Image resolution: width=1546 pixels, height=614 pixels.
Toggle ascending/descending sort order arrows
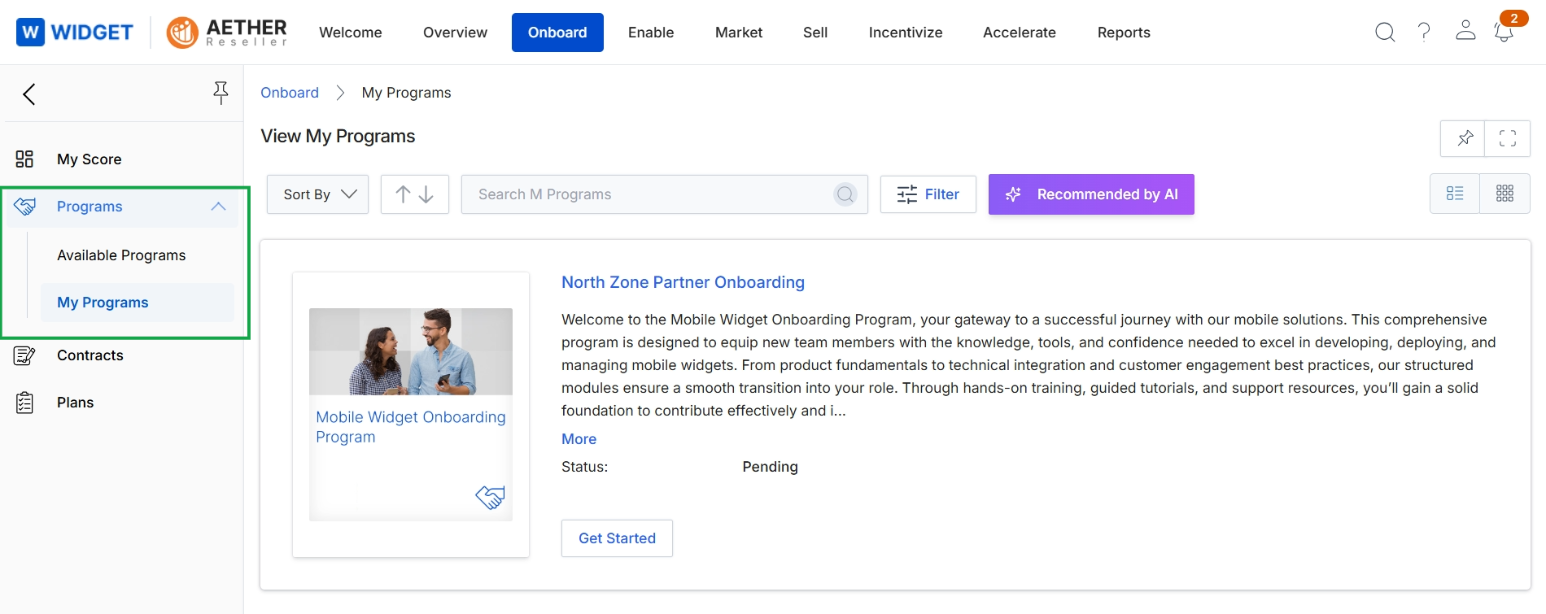pos(415,194)
